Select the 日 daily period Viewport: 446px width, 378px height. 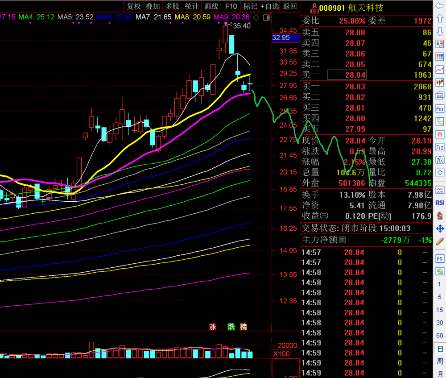coord(440,349)
